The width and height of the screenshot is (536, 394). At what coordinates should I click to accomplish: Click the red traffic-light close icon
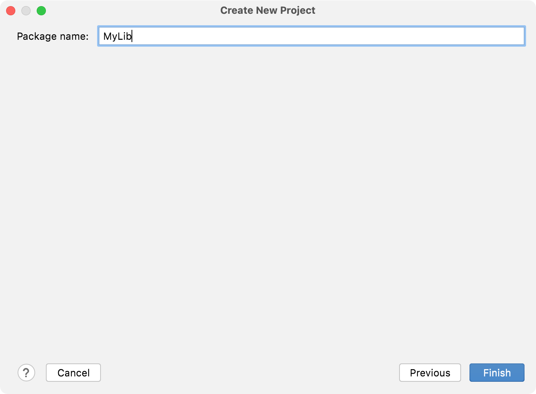(11, 11)
